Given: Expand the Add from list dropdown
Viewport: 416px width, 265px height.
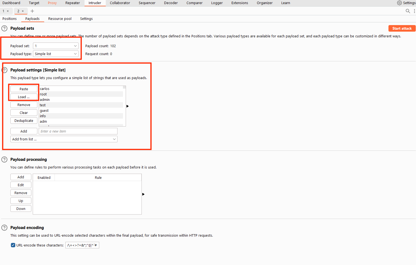Looking at the screenshot, I should coord(114,139).
